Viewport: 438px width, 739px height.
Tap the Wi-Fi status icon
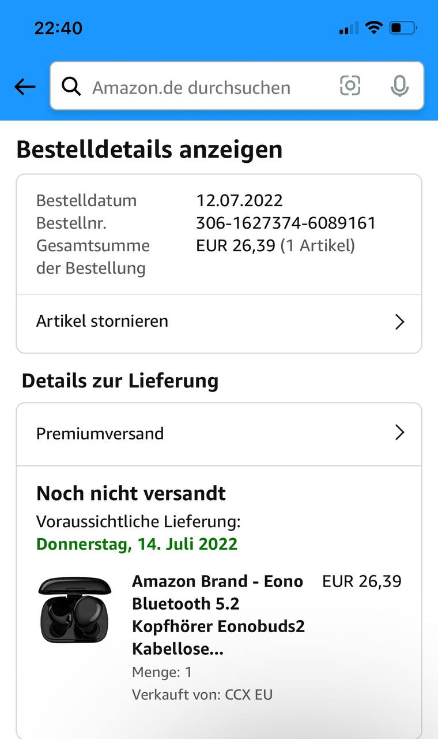pos(374,27)
